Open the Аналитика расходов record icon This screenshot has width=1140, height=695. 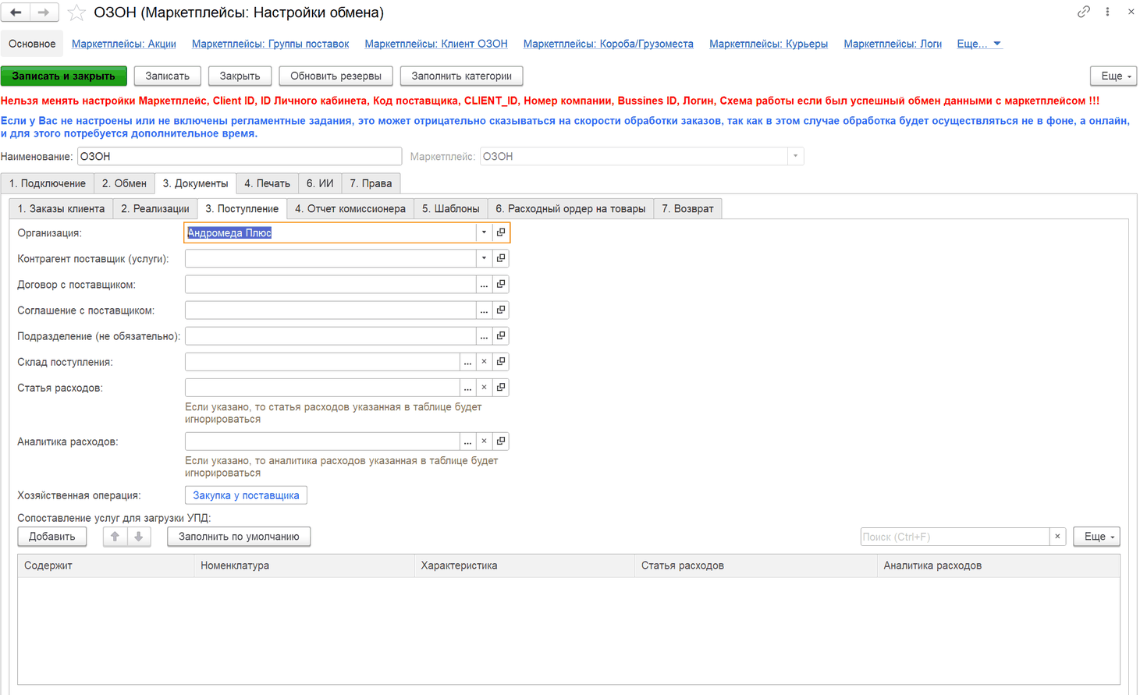[x=501, y=441]
